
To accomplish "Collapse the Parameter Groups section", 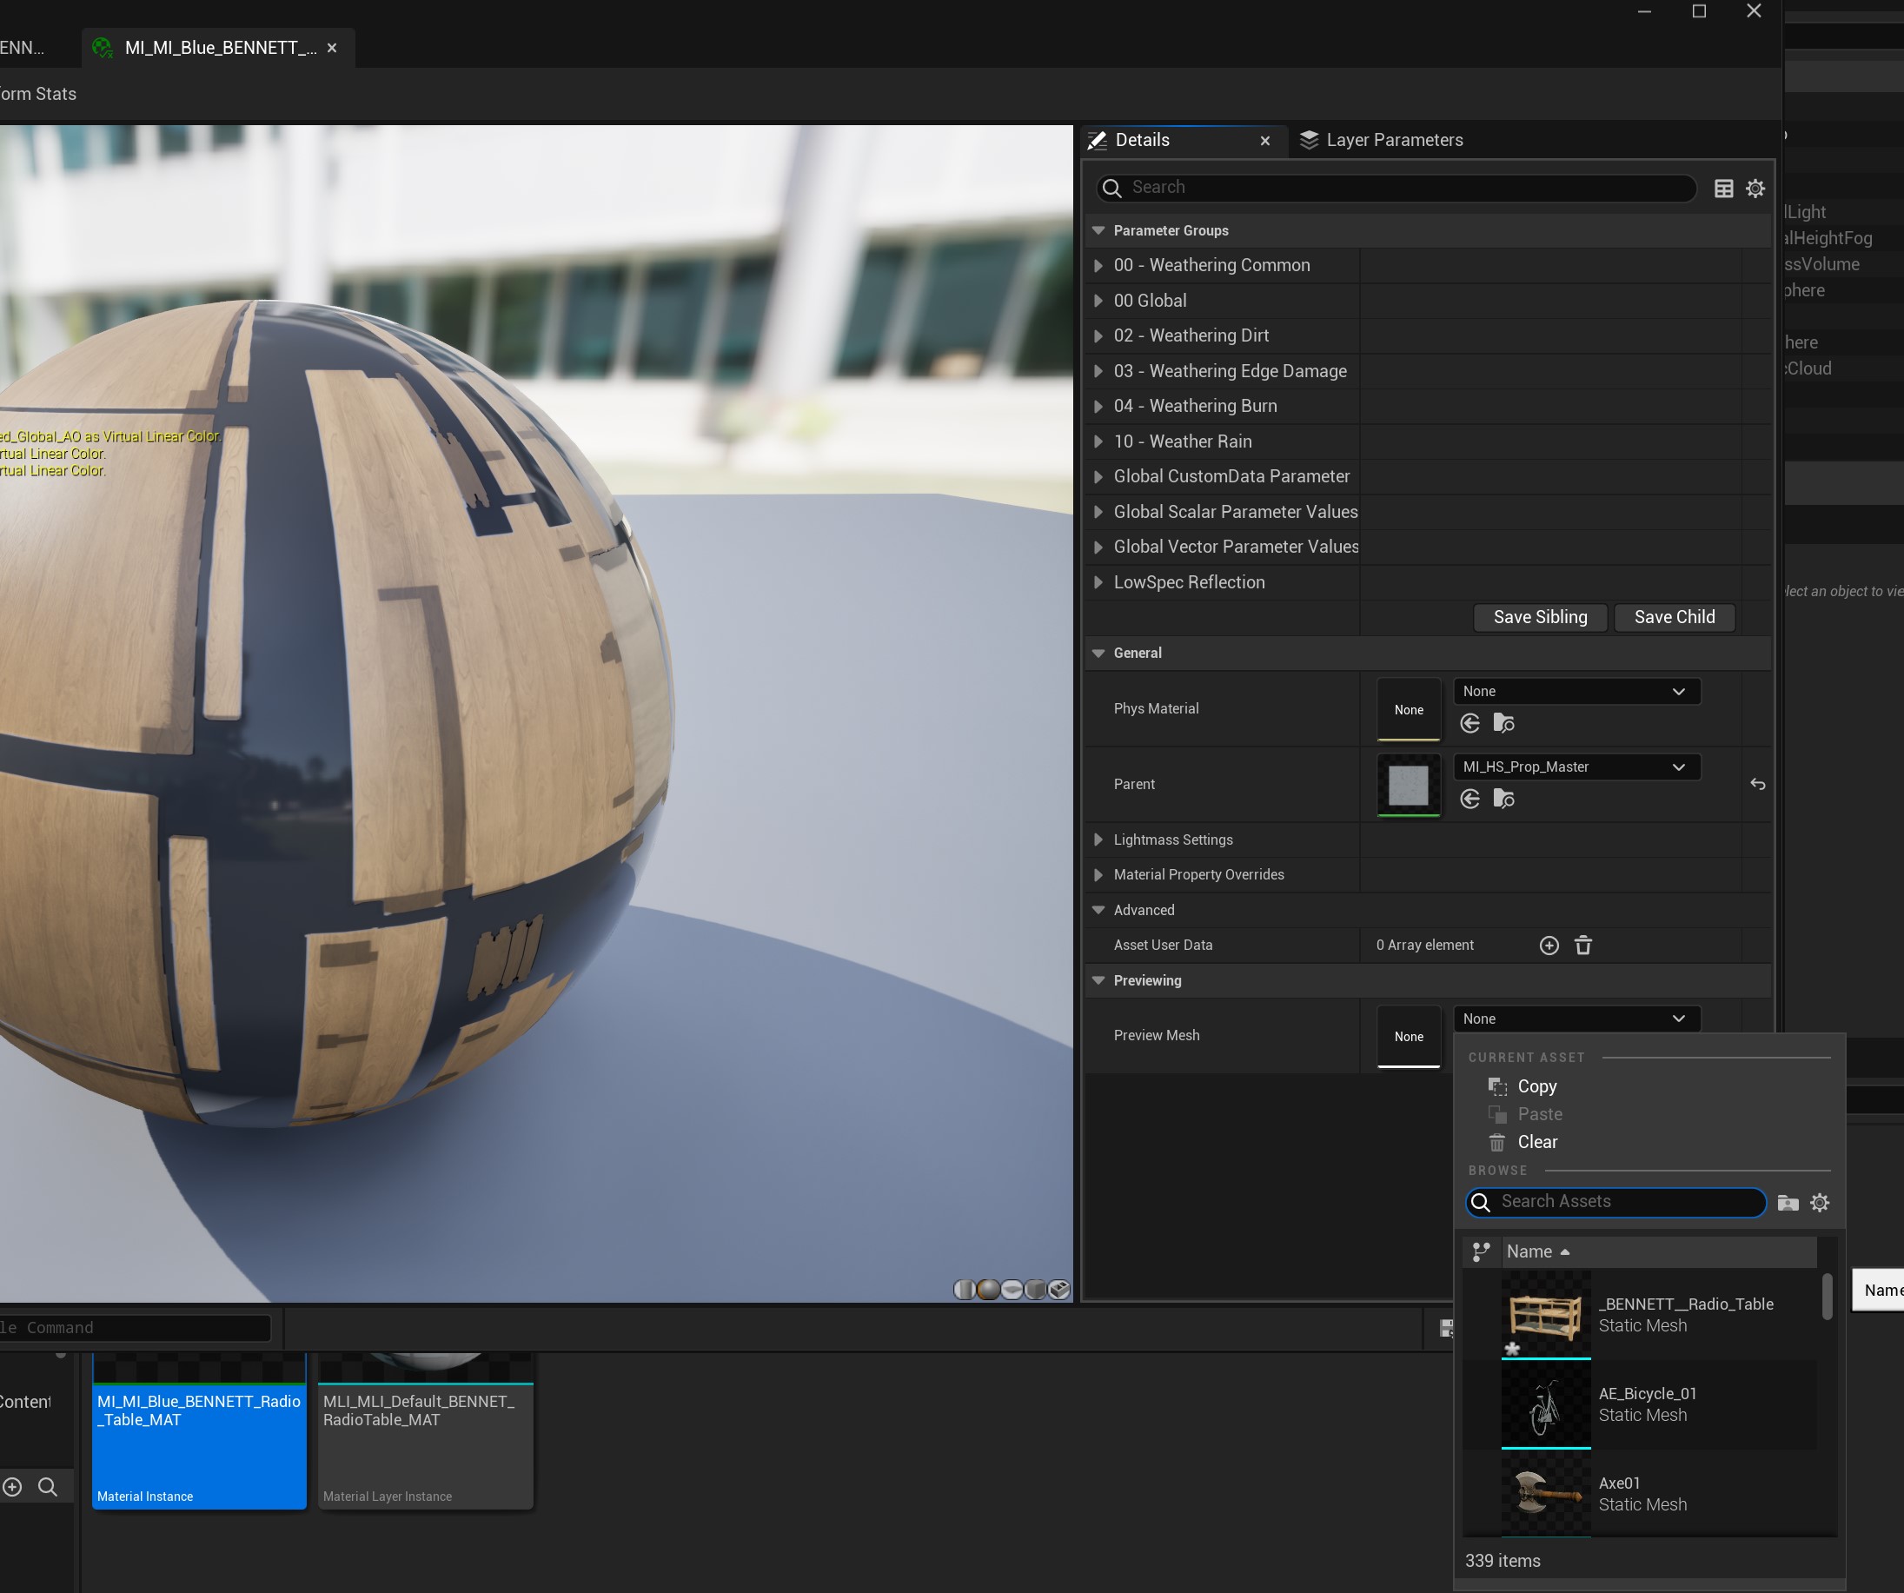I will [1098, 231].
